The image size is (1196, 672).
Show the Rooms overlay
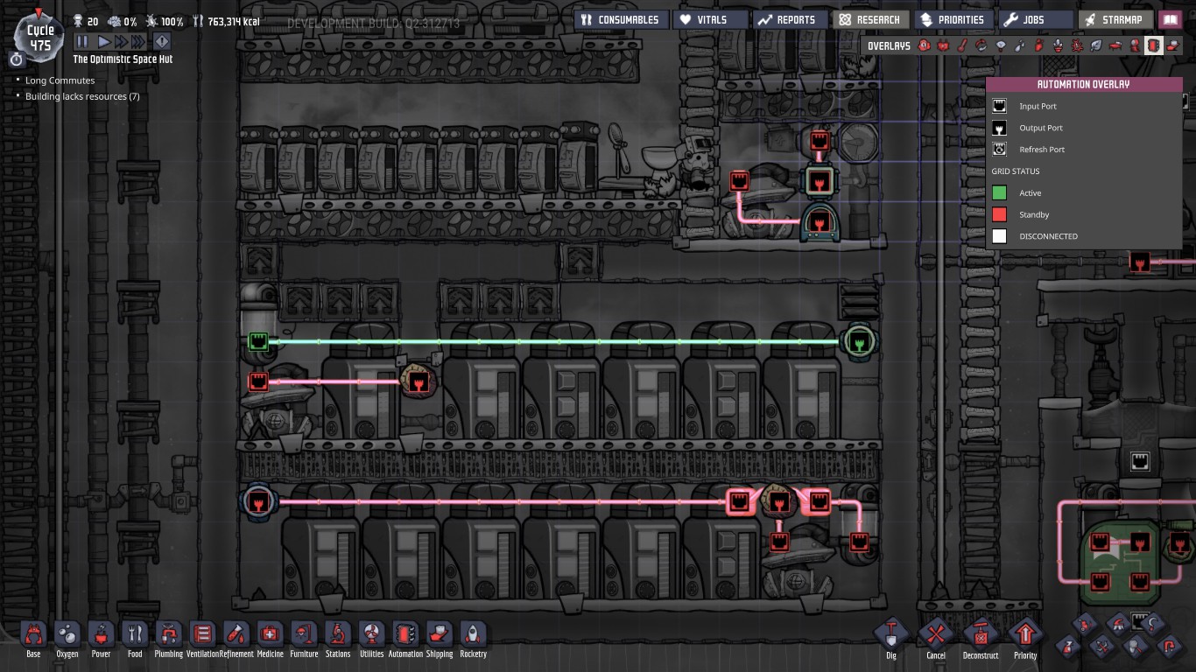(x=1115, y=45)
